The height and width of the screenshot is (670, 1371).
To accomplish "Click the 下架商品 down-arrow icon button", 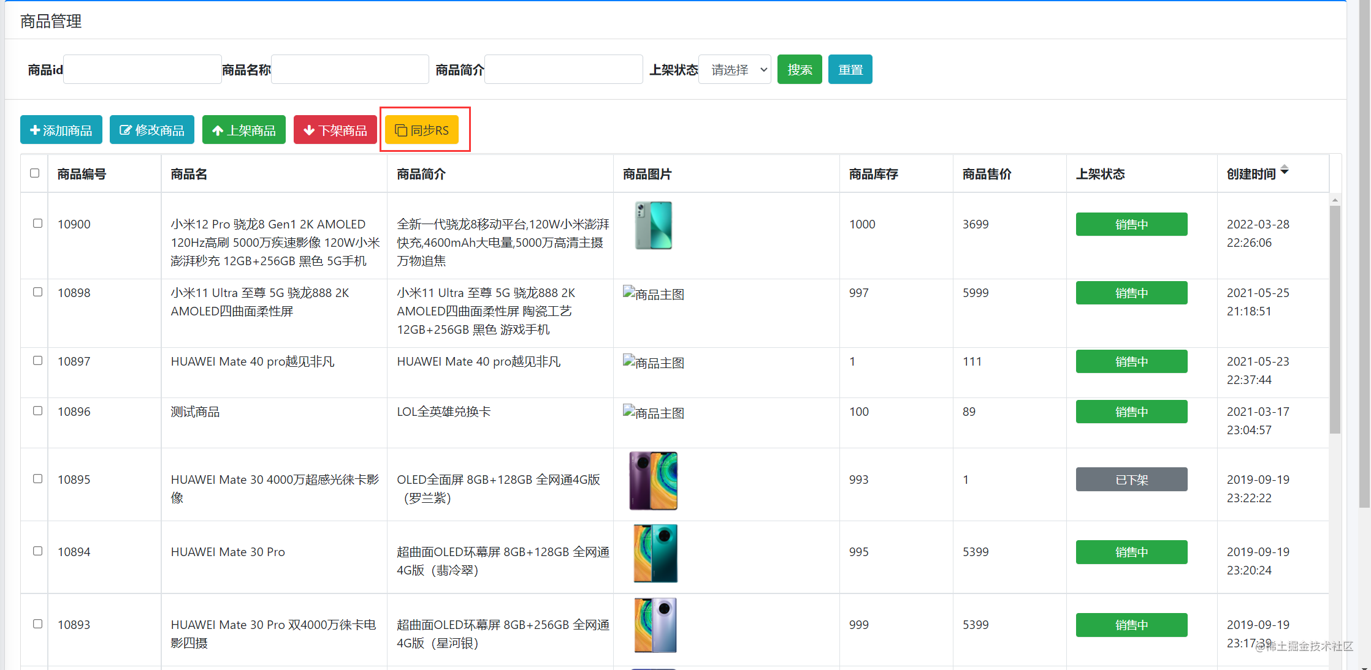I will [x=335, y=130].
